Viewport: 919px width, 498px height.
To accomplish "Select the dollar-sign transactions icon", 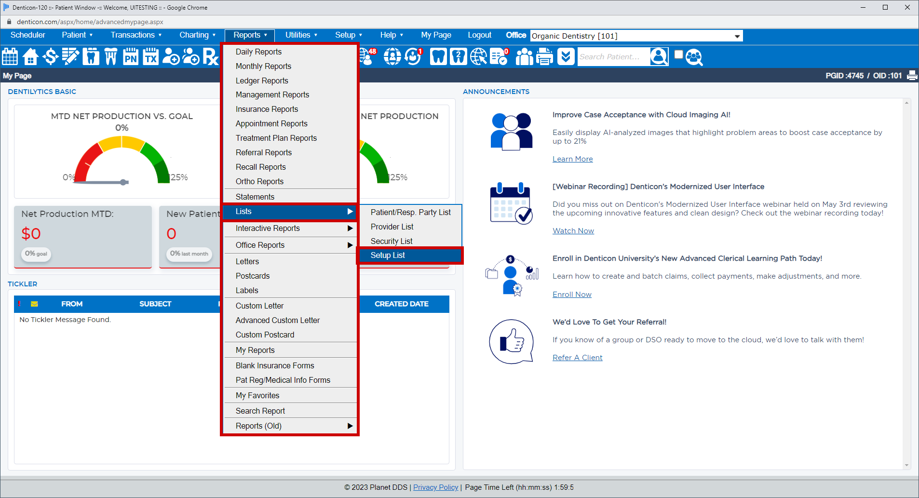I will tap(50, 56).
